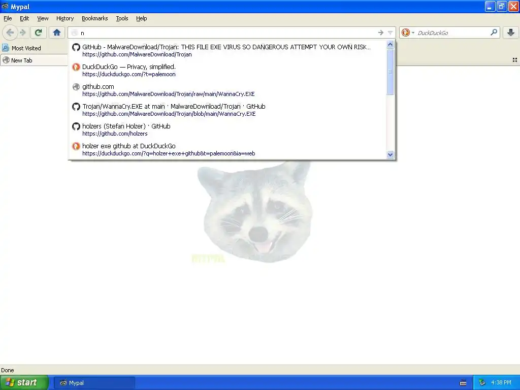The height and width of the screenshot is (390, 520).
Task: Select holzers (Stefan Holzer) GitHub suggestion
Action: [x=227, y=129]
